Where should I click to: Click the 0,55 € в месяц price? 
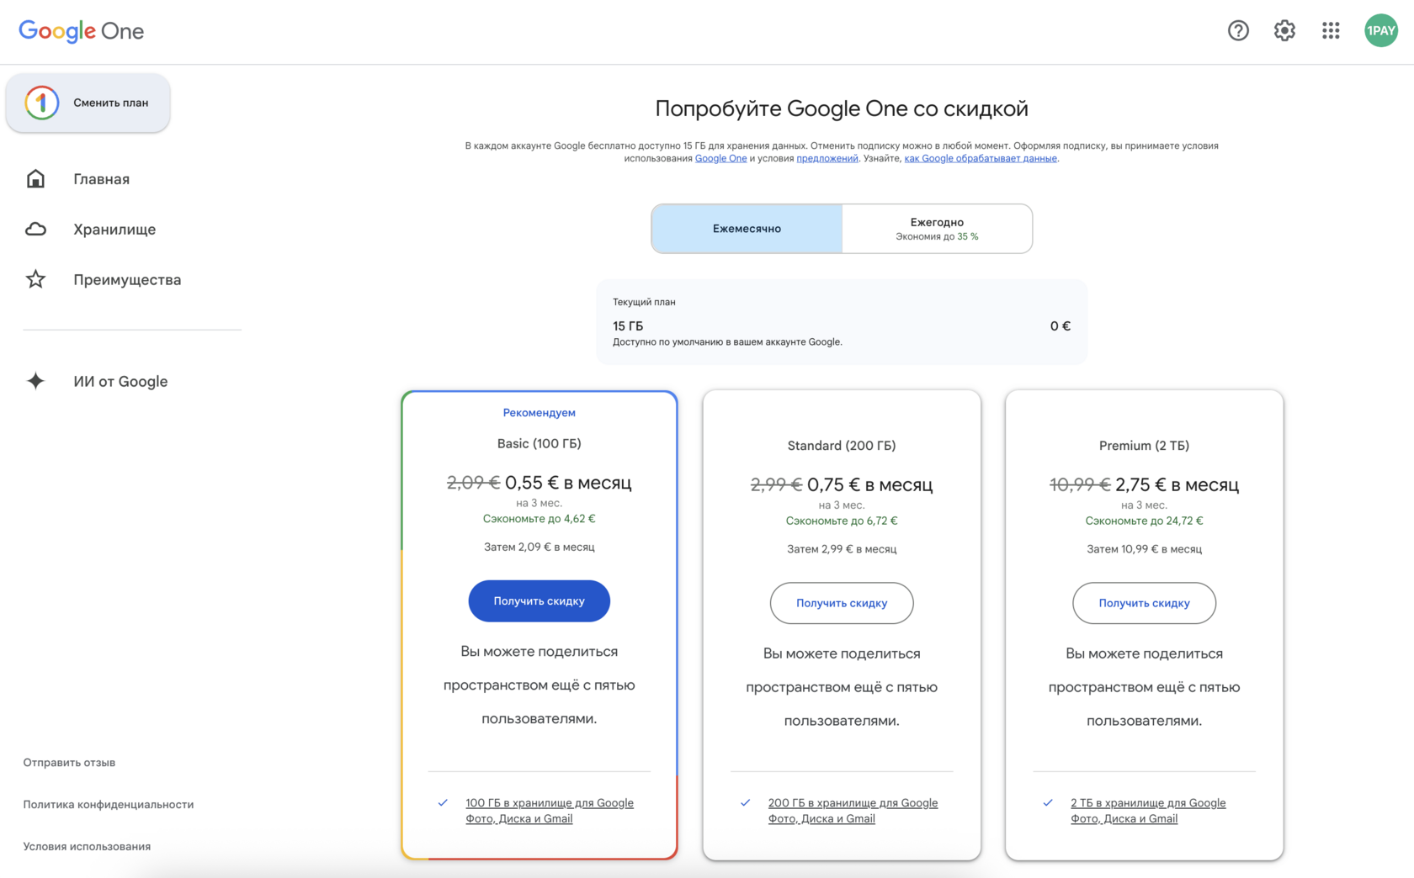pos(568,483)
